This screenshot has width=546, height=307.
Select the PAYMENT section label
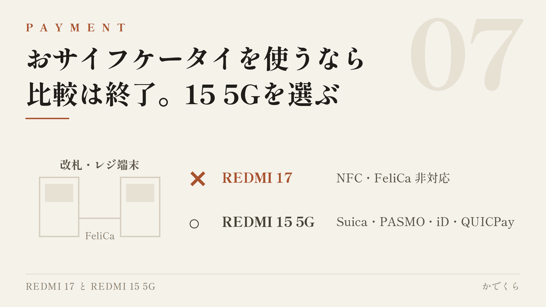pos(76,28)
